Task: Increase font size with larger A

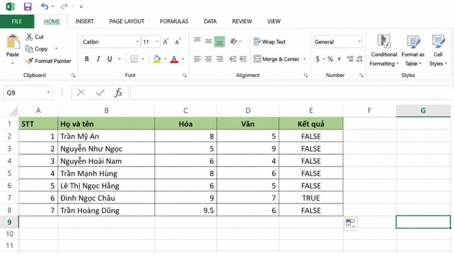Action: click(x=166, y=42)
